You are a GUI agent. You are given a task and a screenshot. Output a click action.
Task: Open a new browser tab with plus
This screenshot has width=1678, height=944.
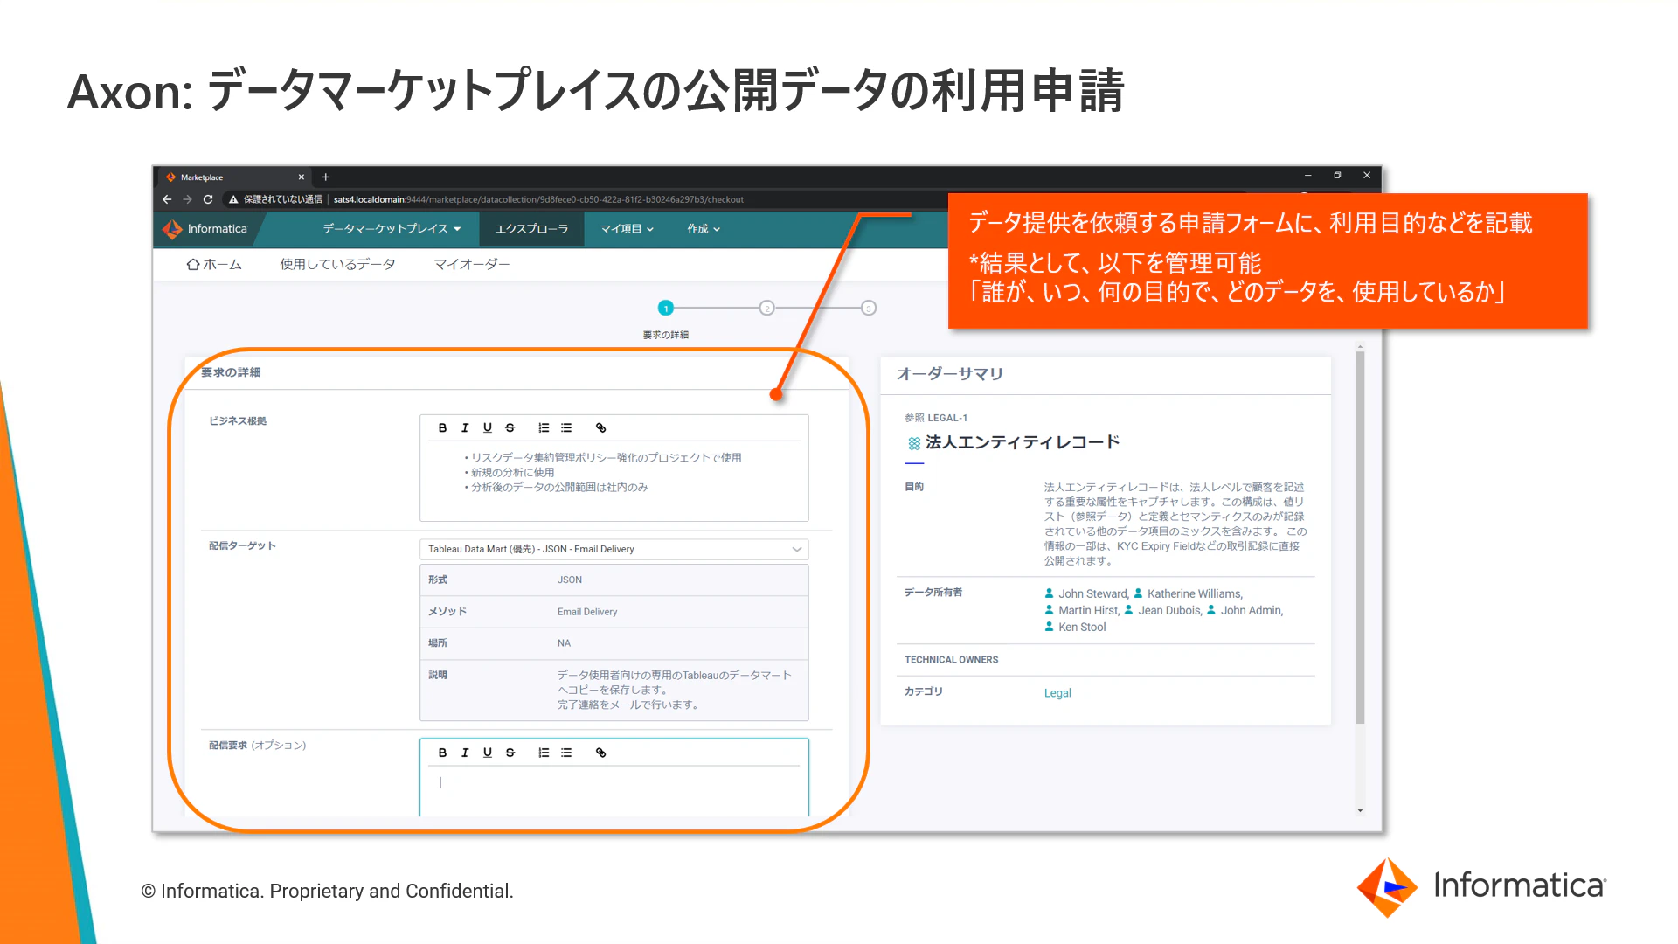click(x=325, y=177)
